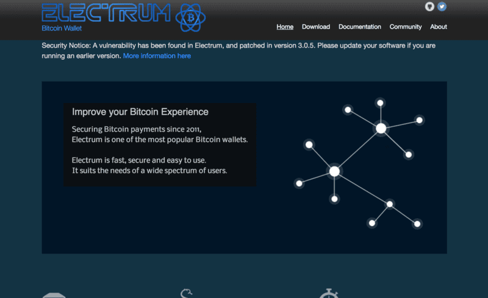Screen dimensions: 488x298
Task: Open the About page
Action: pyautogui.click(x=439, y=27)
